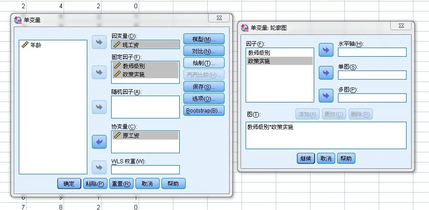Click the arrow button beside WLS 权重 field
Image resolution: width=429 pixels, height=210 pixels.
click(99, 167)
